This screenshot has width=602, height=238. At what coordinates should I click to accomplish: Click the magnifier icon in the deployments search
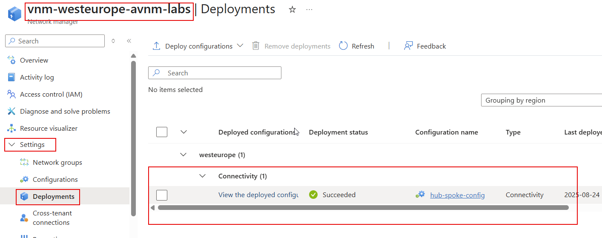pos(156,73)
